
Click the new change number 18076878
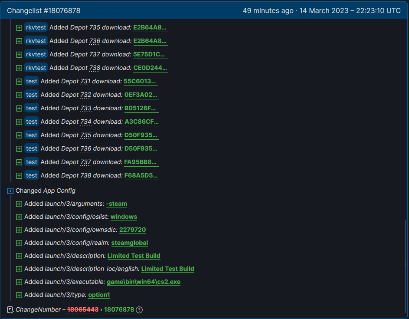click(x=119, y=310)
